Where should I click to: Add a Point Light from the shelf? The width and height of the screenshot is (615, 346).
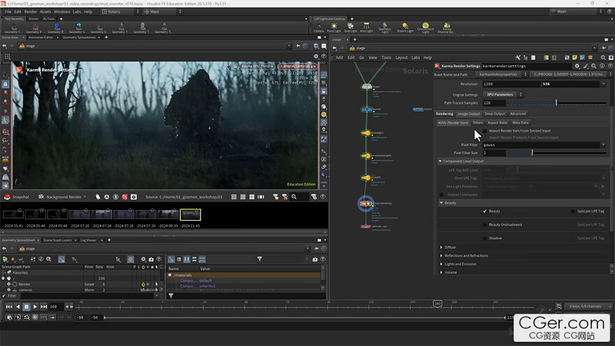click(334, 27)
